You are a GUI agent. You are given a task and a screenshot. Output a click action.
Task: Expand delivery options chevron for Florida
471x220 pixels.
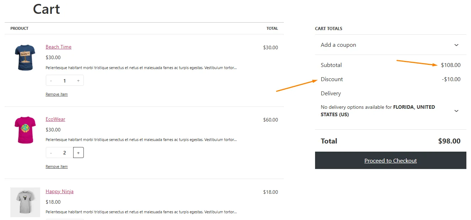[456, 111]
